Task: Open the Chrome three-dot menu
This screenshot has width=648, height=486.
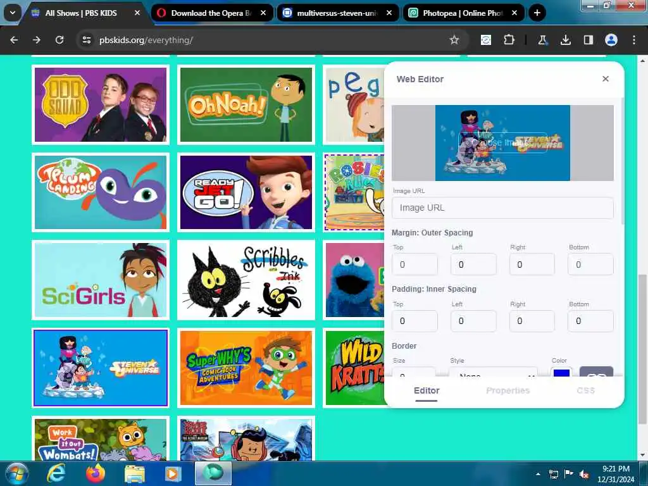Action: (x=634, y=40)
